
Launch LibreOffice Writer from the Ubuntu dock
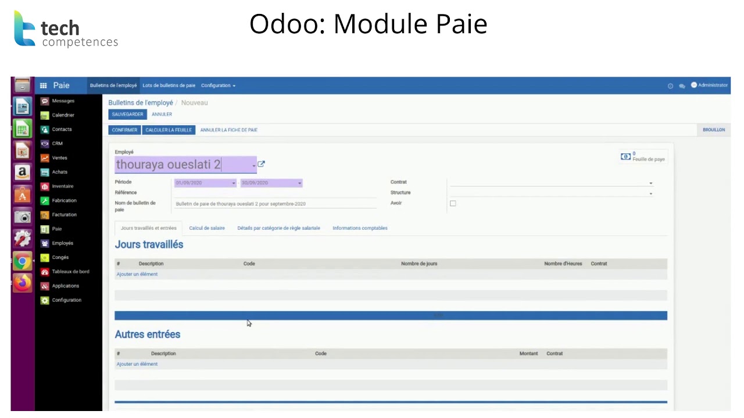coord(22,107)
